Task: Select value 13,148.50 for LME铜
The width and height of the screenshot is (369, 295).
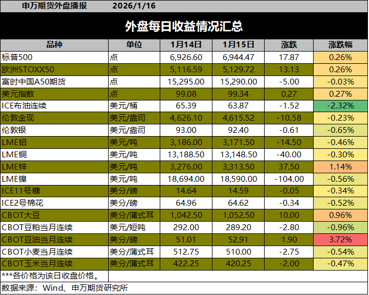Action: pos(239,155)
